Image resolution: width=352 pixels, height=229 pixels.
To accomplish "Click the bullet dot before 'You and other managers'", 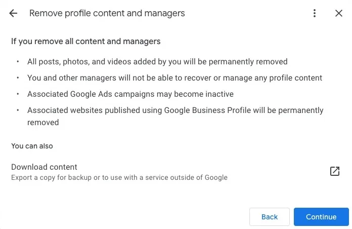I will point(18,78).
